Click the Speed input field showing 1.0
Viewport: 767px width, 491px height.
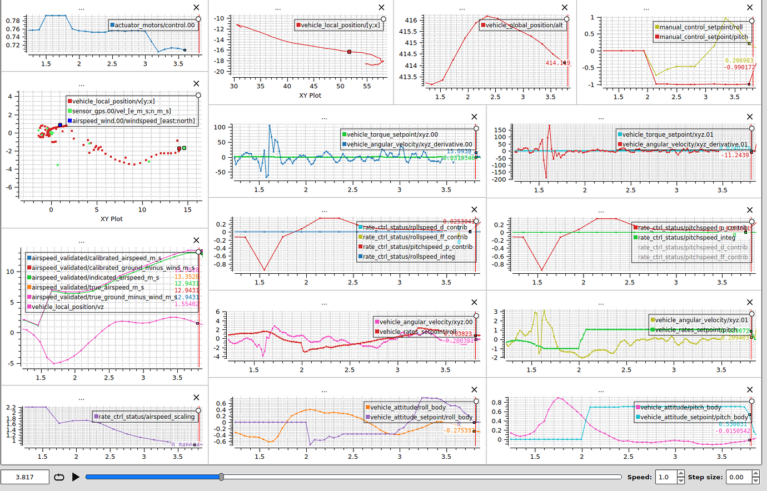666,477
